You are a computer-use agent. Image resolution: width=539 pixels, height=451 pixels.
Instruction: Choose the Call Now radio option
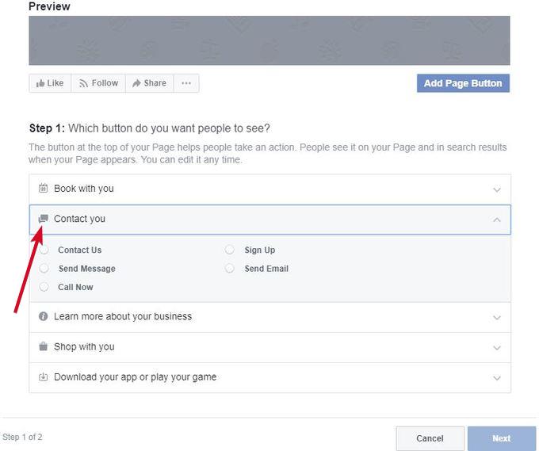[x=44, y=287]
